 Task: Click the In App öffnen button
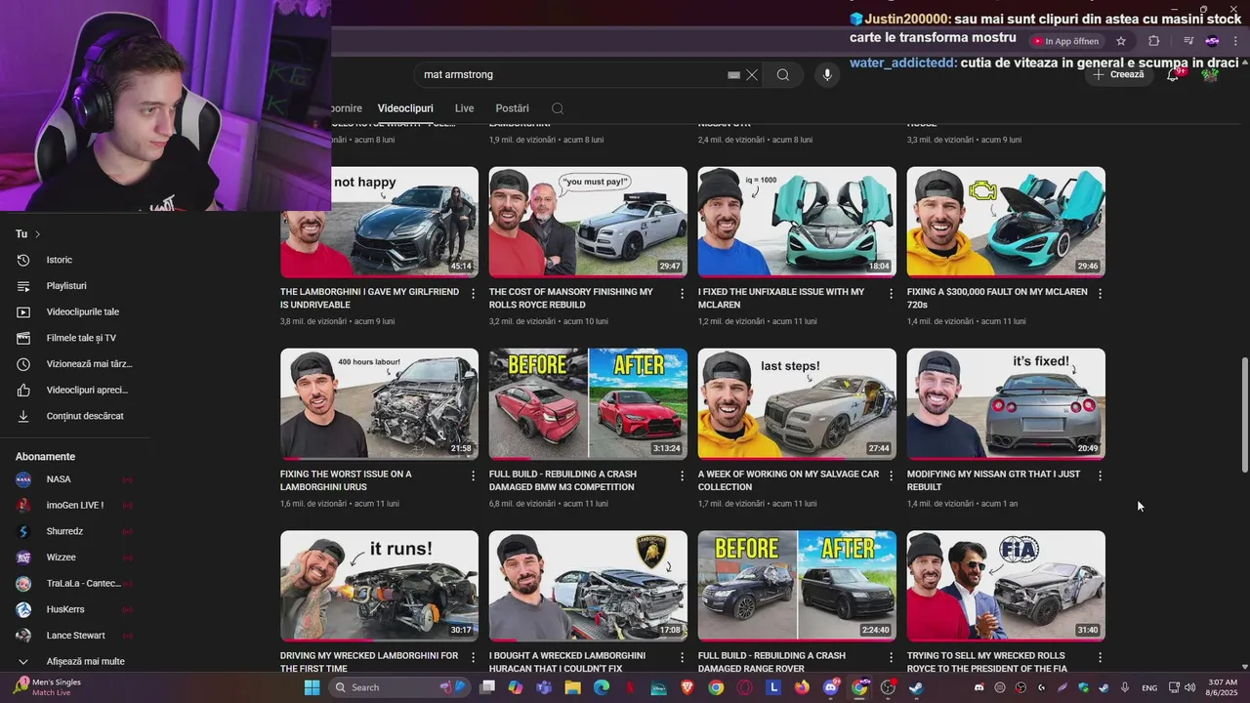coord(1065,41)
